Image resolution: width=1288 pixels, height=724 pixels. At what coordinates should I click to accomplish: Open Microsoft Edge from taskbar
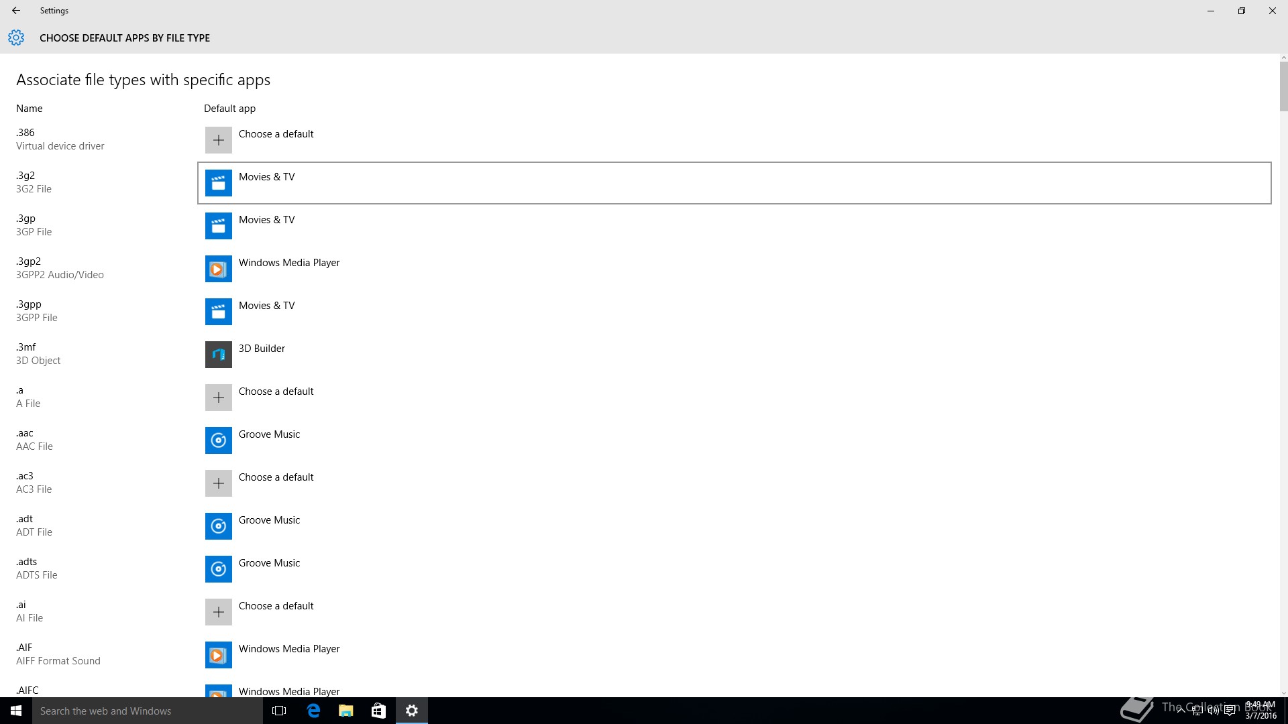pos(313,711)
